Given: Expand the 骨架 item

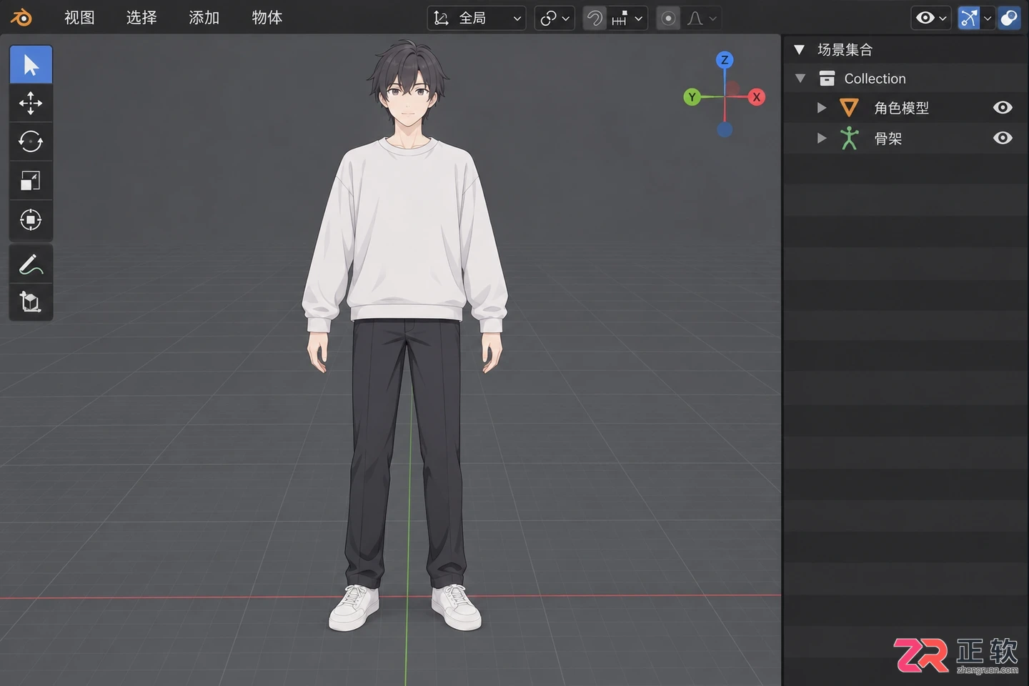Looking at the screenshot, I should click(x=822, y=138).
